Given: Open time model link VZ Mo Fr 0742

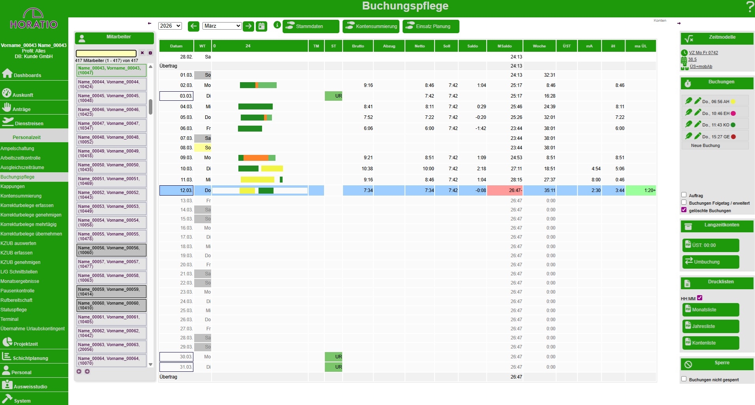Looking at the screenshot, I should tap(703, 53).
